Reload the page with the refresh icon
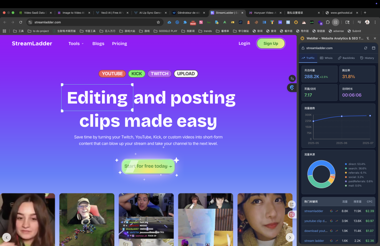 click(21, 22)
